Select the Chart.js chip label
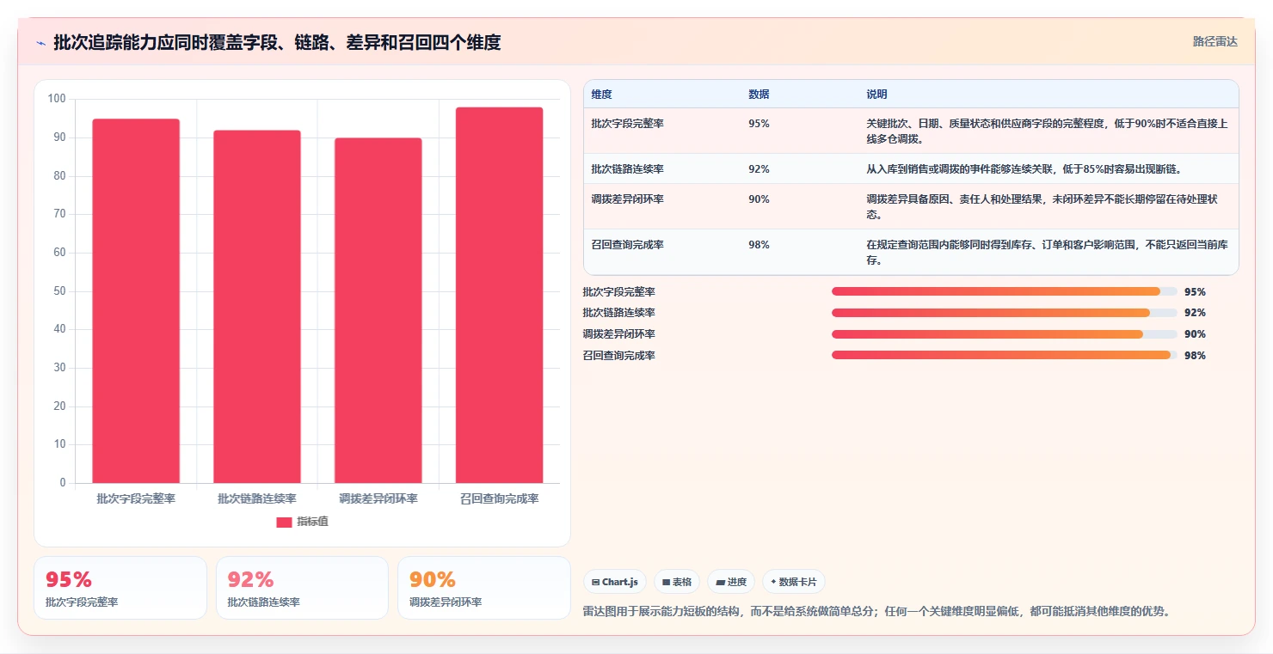 [x=619, y=583]
